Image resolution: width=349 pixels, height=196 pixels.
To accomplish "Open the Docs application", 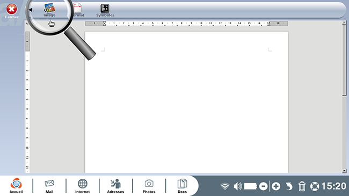I will 182,184.
